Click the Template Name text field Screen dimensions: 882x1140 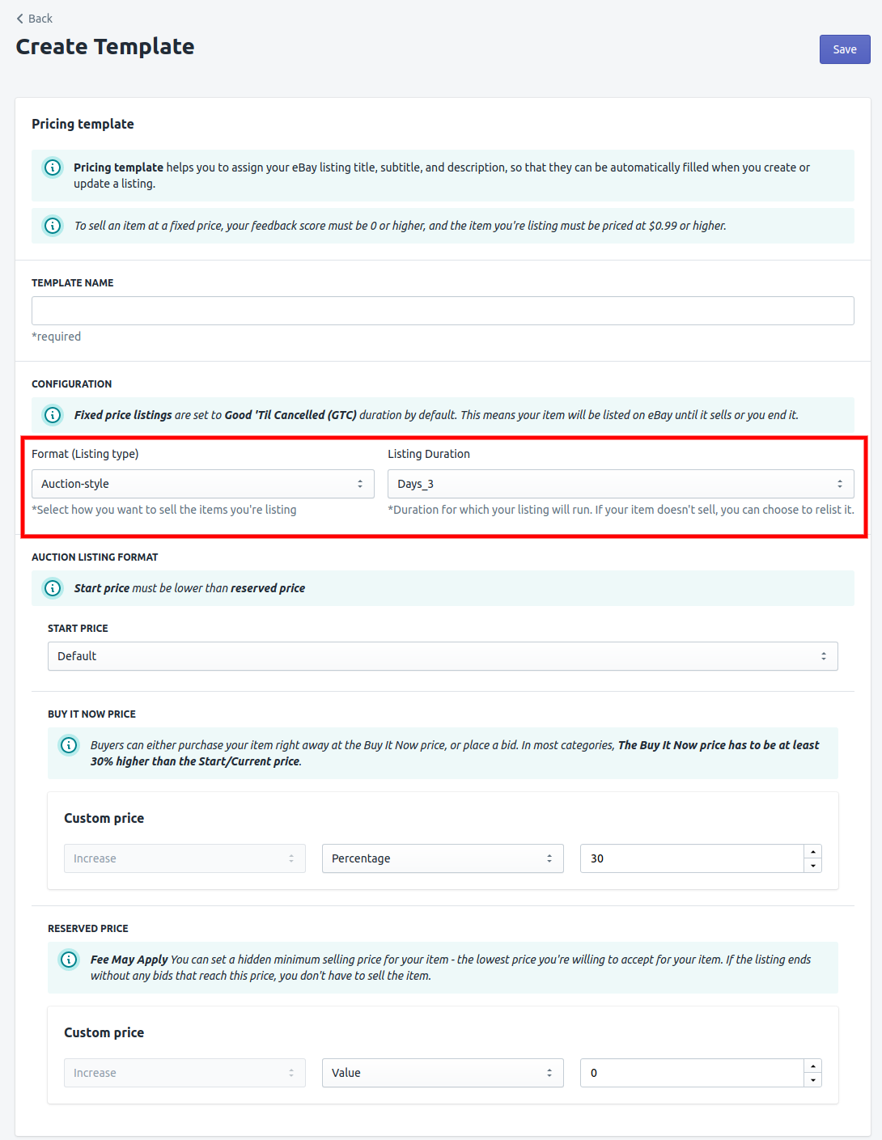click(x=442, y=311)
